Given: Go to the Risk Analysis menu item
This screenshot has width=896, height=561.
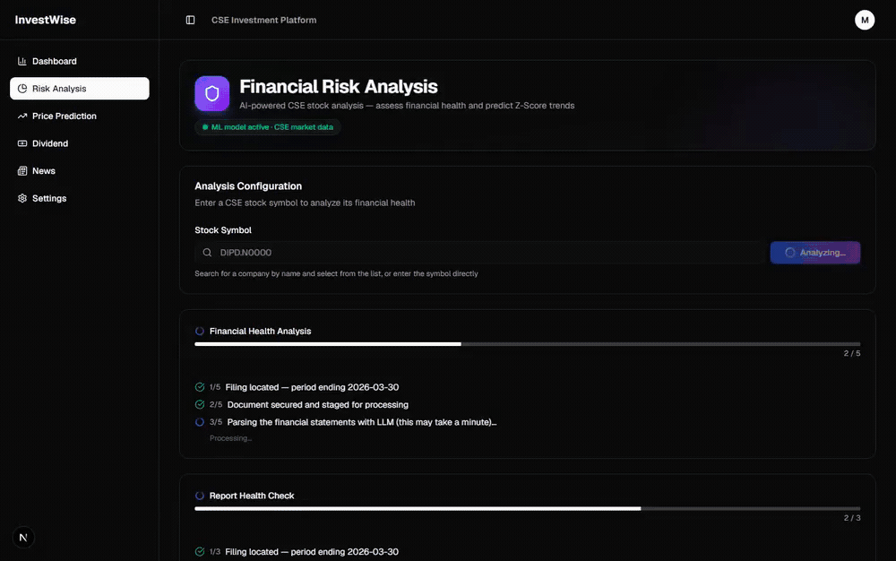Looking at the screenshot, I should 80,89.
